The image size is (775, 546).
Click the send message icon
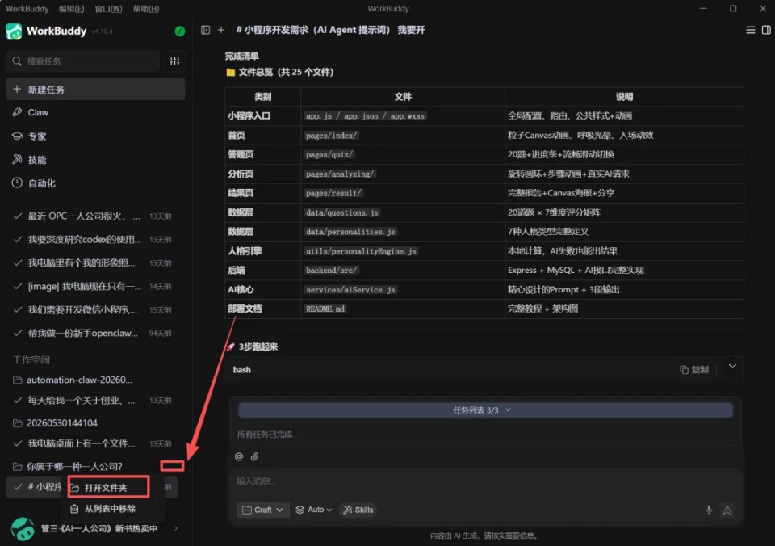(727, 510)
